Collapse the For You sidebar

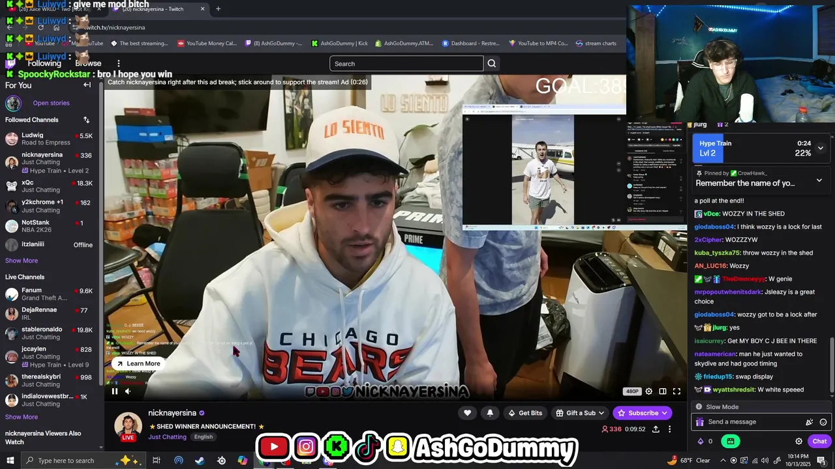pyautogui.click(x=87, y=85)
